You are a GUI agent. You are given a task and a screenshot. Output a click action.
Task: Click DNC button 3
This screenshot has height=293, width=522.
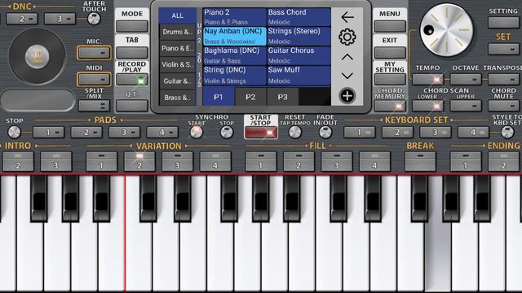point(60,19)
